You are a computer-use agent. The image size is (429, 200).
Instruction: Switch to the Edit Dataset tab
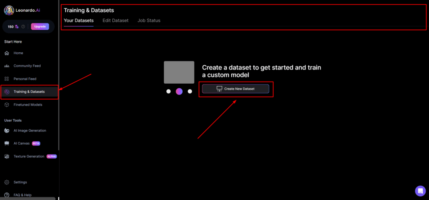pyautogui.click(x=115, y=21)
